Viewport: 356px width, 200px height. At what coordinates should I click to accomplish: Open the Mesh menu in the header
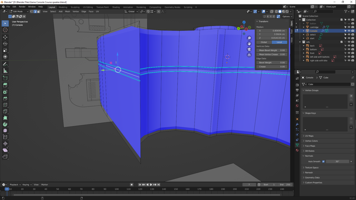67,11
